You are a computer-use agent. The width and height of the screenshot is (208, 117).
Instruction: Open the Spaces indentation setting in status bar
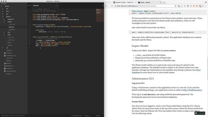point(87,116)
